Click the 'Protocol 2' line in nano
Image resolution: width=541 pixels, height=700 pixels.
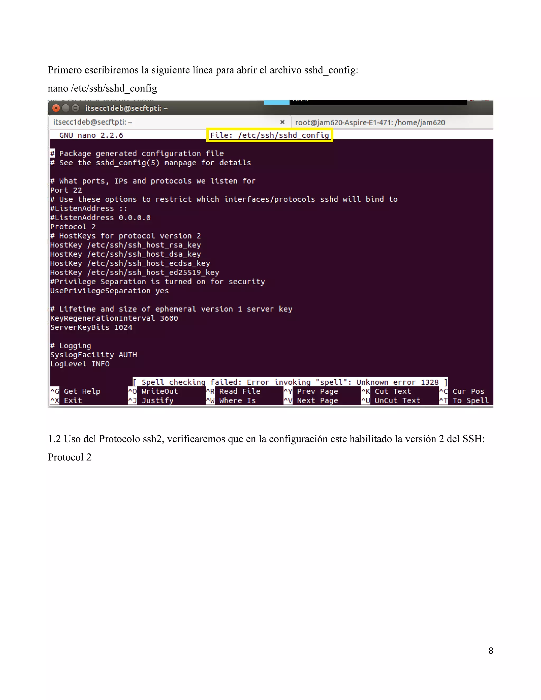(73, 227)
